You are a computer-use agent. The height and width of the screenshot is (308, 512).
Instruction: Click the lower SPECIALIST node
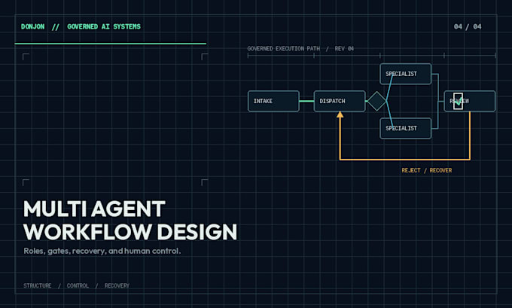(x=406, y=128)
